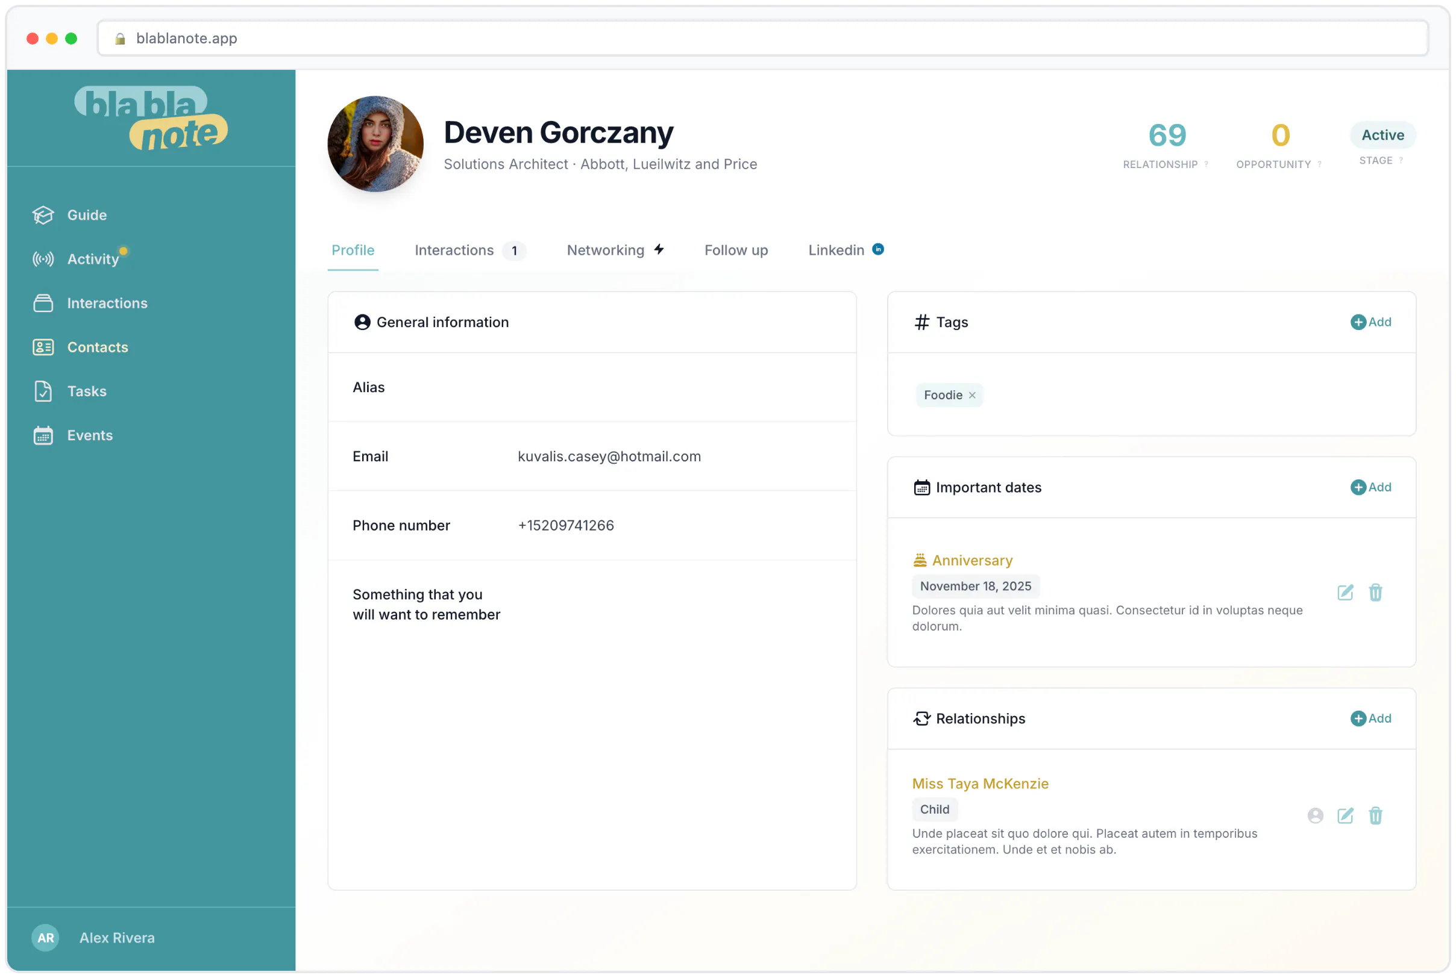Image resolution: width=1456 pixels, height=978 pixels.
Task: Click the phone number +15209741266
Action: [x=566, y=526]
